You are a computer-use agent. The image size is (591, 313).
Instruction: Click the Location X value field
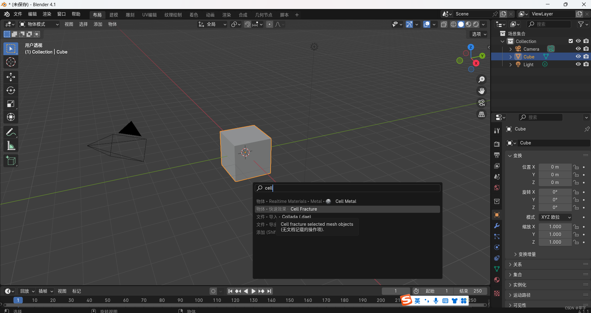555,167
